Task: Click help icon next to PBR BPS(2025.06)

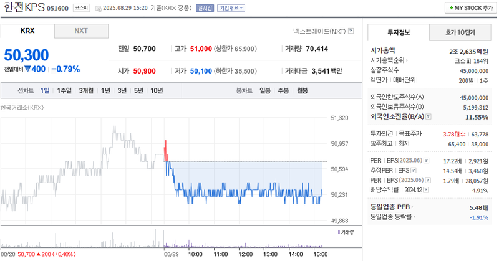Action: click(x=428, y=180)
